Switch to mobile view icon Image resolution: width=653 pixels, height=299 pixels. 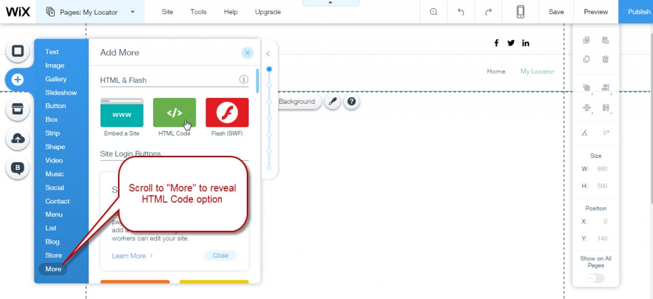pos(520,11)
